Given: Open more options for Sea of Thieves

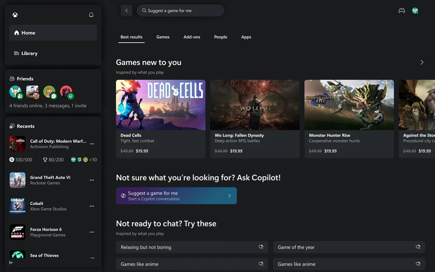Looking at the screenshot, I should click(x=92, y=258).
